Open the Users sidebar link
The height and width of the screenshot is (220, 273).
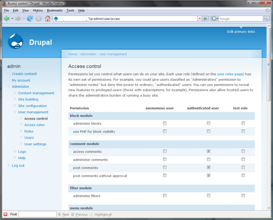(x=29, y=138)
